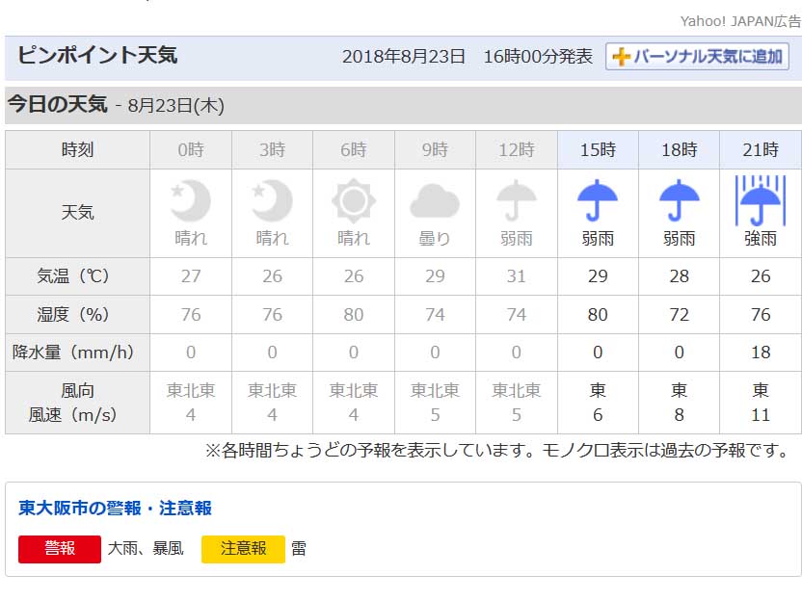
Task: Select the 18時 column header
Action: [680, 149]
